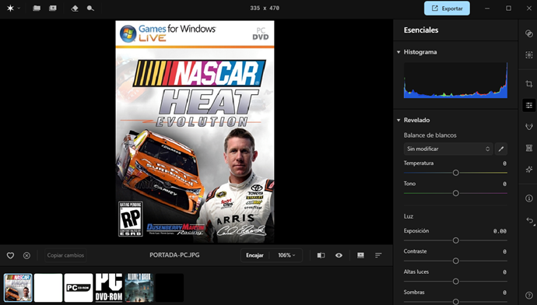Open the sparkle AI enhance icon
The image size is (537, 305).
(x=529, y=170)
